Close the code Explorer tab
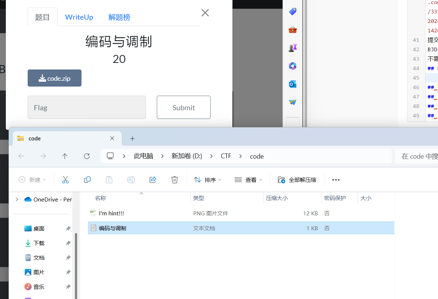The height and width of the screenshot is (299, 438). tap(112, 138)
